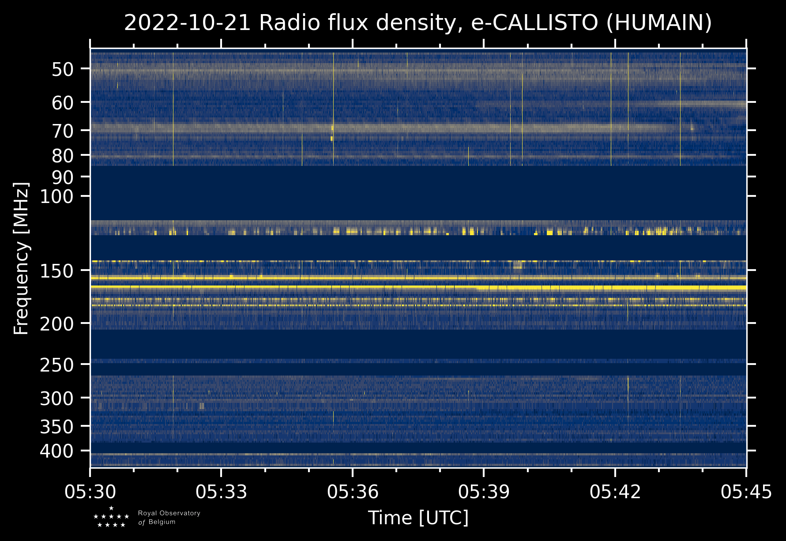Click the Time [UTC] axis label
The width and height of the screenshot is (786, 541).
pos(418,518)
